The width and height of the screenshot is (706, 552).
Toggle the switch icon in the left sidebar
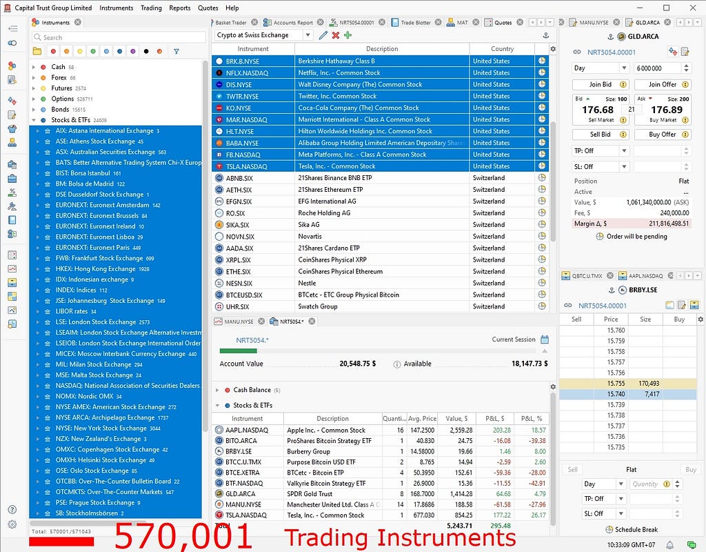click(12, 43)
